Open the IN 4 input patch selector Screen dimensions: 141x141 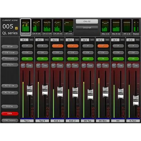[70, 40]
